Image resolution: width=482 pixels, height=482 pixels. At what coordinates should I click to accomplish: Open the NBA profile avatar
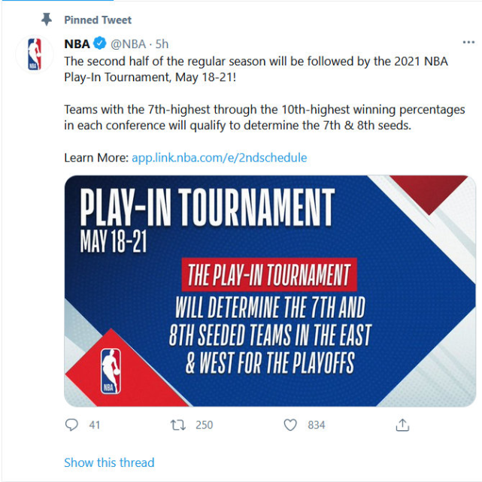[x=35, y=53]
